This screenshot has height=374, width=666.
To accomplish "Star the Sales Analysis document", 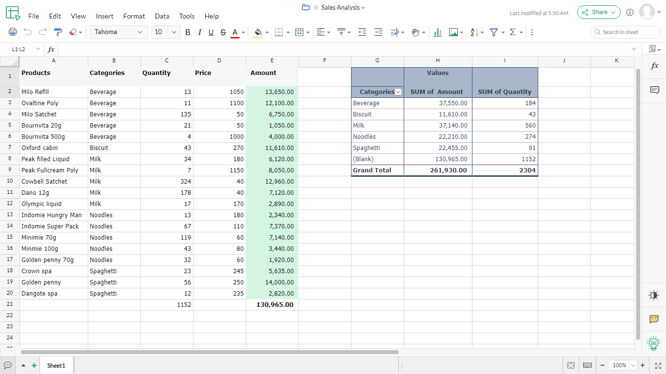I will point(315,7).
